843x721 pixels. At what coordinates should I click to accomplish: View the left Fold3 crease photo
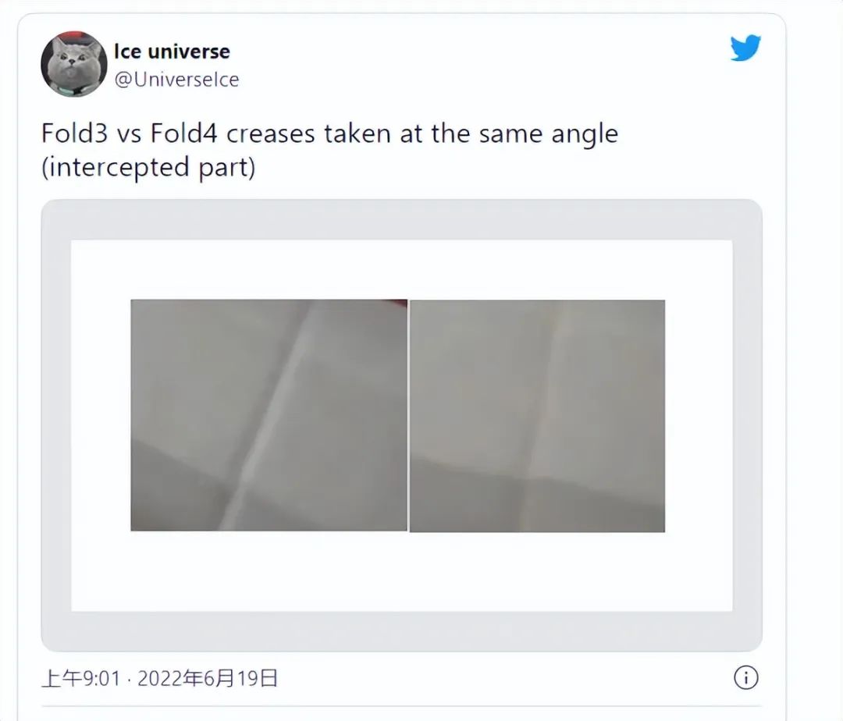pyautogui.click(x=269, y=415)
